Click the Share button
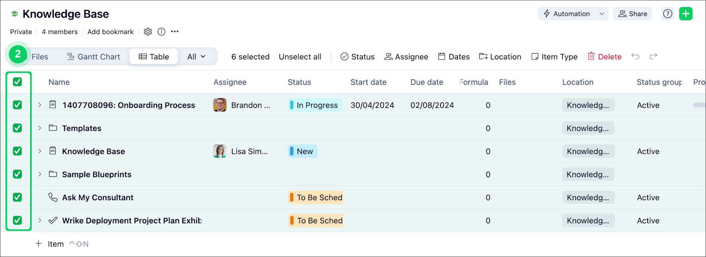 coord(633,14)
